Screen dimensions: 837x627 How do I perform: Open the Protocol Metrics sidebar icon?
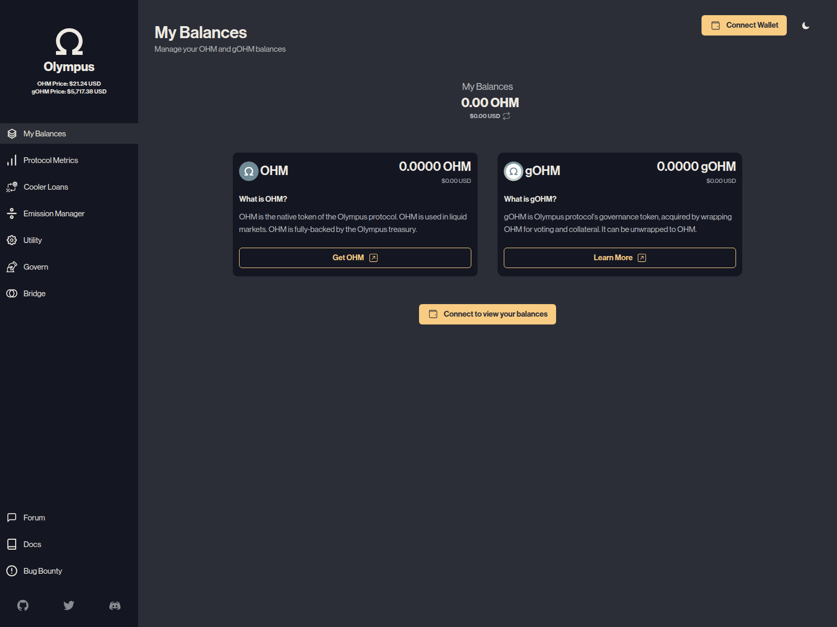[12, 160]
